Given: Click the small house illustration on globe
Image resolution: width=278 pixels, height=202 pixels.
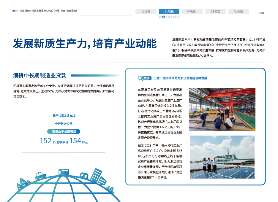Looking at the screenshot, I should coord(83,176).
